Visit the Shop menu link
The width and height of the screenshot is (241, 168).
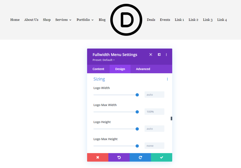tap(47, 20)
